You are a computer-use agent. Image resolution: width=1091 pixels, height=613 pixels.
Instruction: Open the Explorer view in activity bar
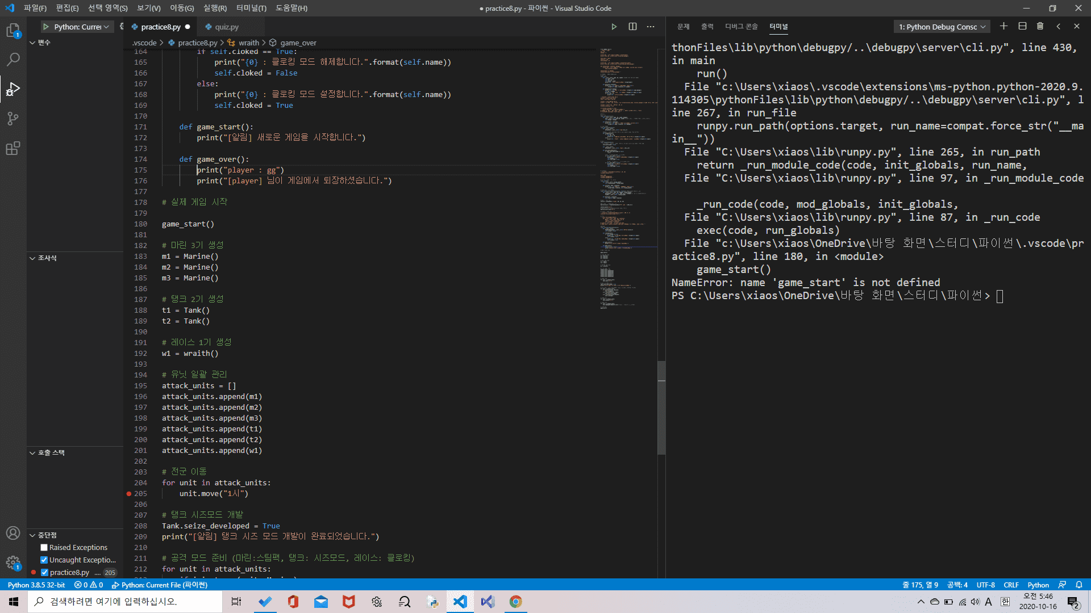point(13,30)
